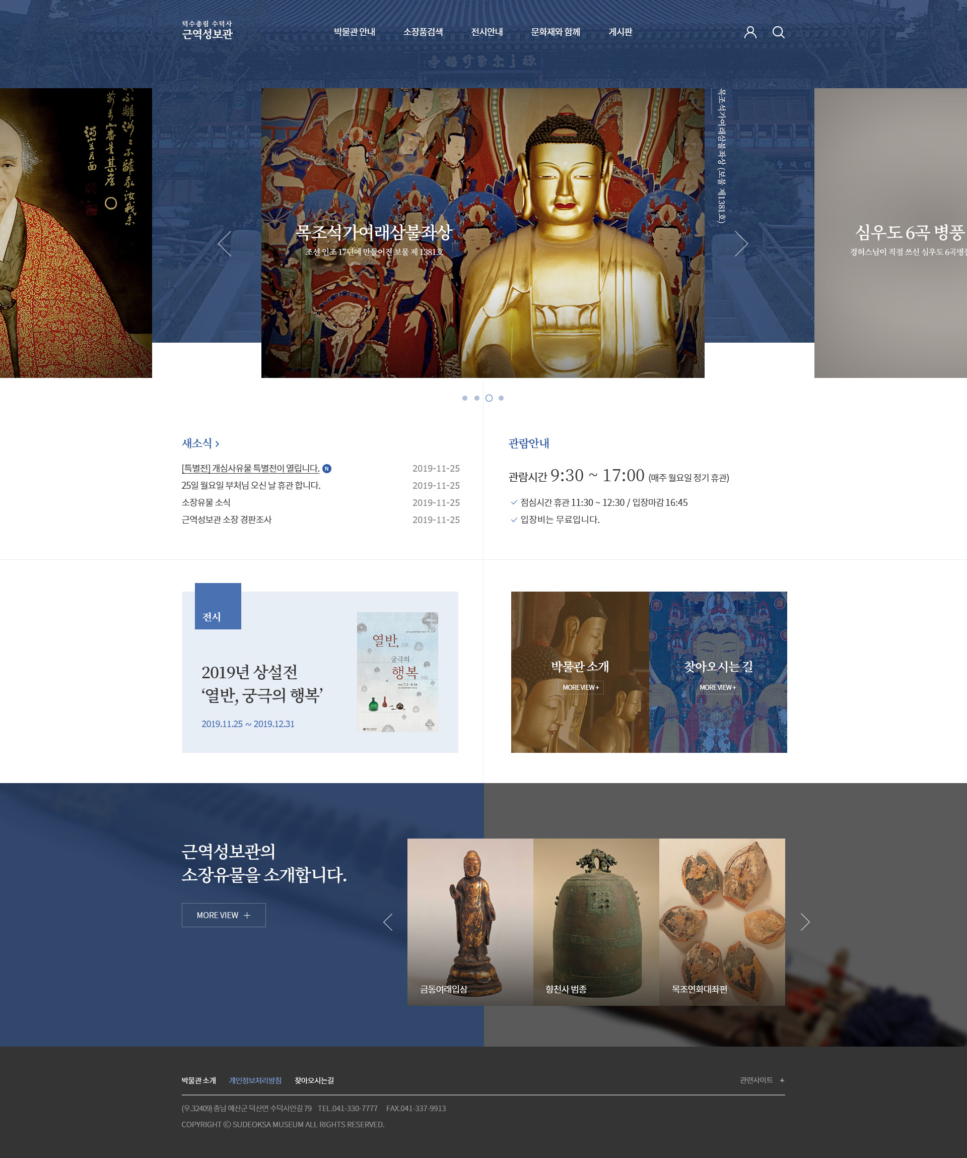Click next arrow in collection carousel
This screenshot has height=1158, width=967.
pyautogui.click(x=804, y=922)
